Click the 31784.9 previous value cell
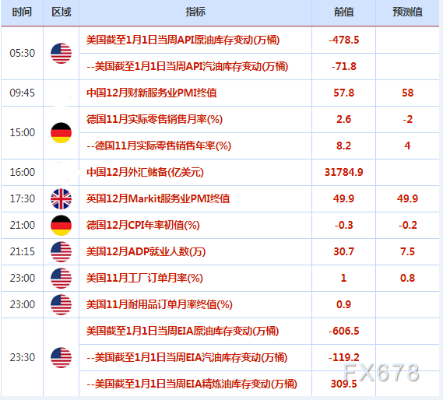Viewport: 443px width, 400px height. (344, 172)
